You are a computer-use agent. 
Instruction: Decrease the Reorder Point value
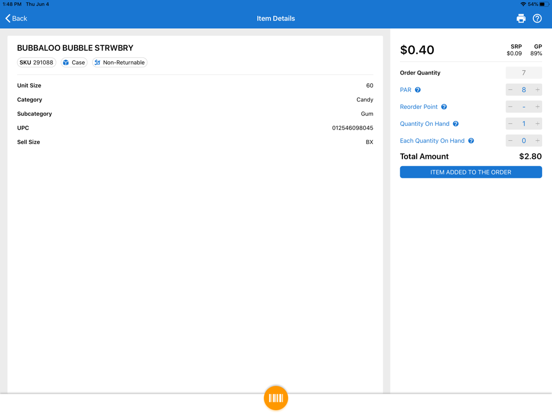coord(511,107)
